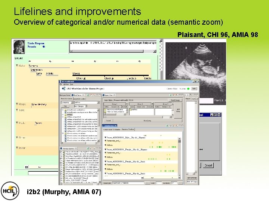Viewport: 269px width, 202px height.
Task: Collapse the Notes section in Lifelines
Action: tap(17, 65)
